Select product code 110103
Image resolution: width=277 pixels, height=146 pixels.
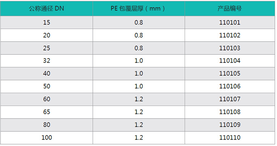point(230,48)
